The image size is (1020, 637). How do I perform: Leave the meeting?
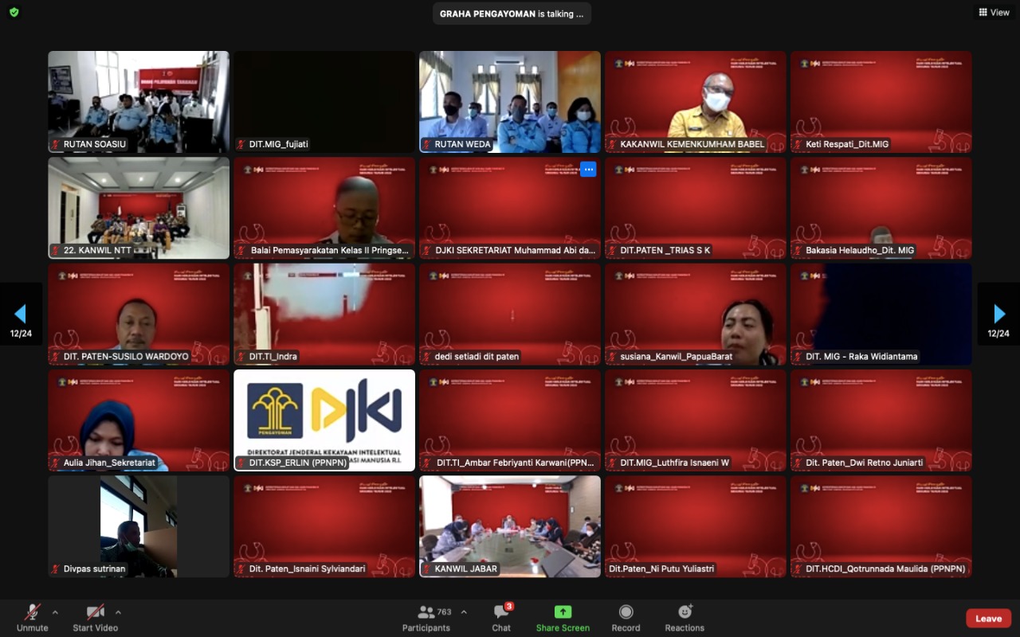click(988, 619)
